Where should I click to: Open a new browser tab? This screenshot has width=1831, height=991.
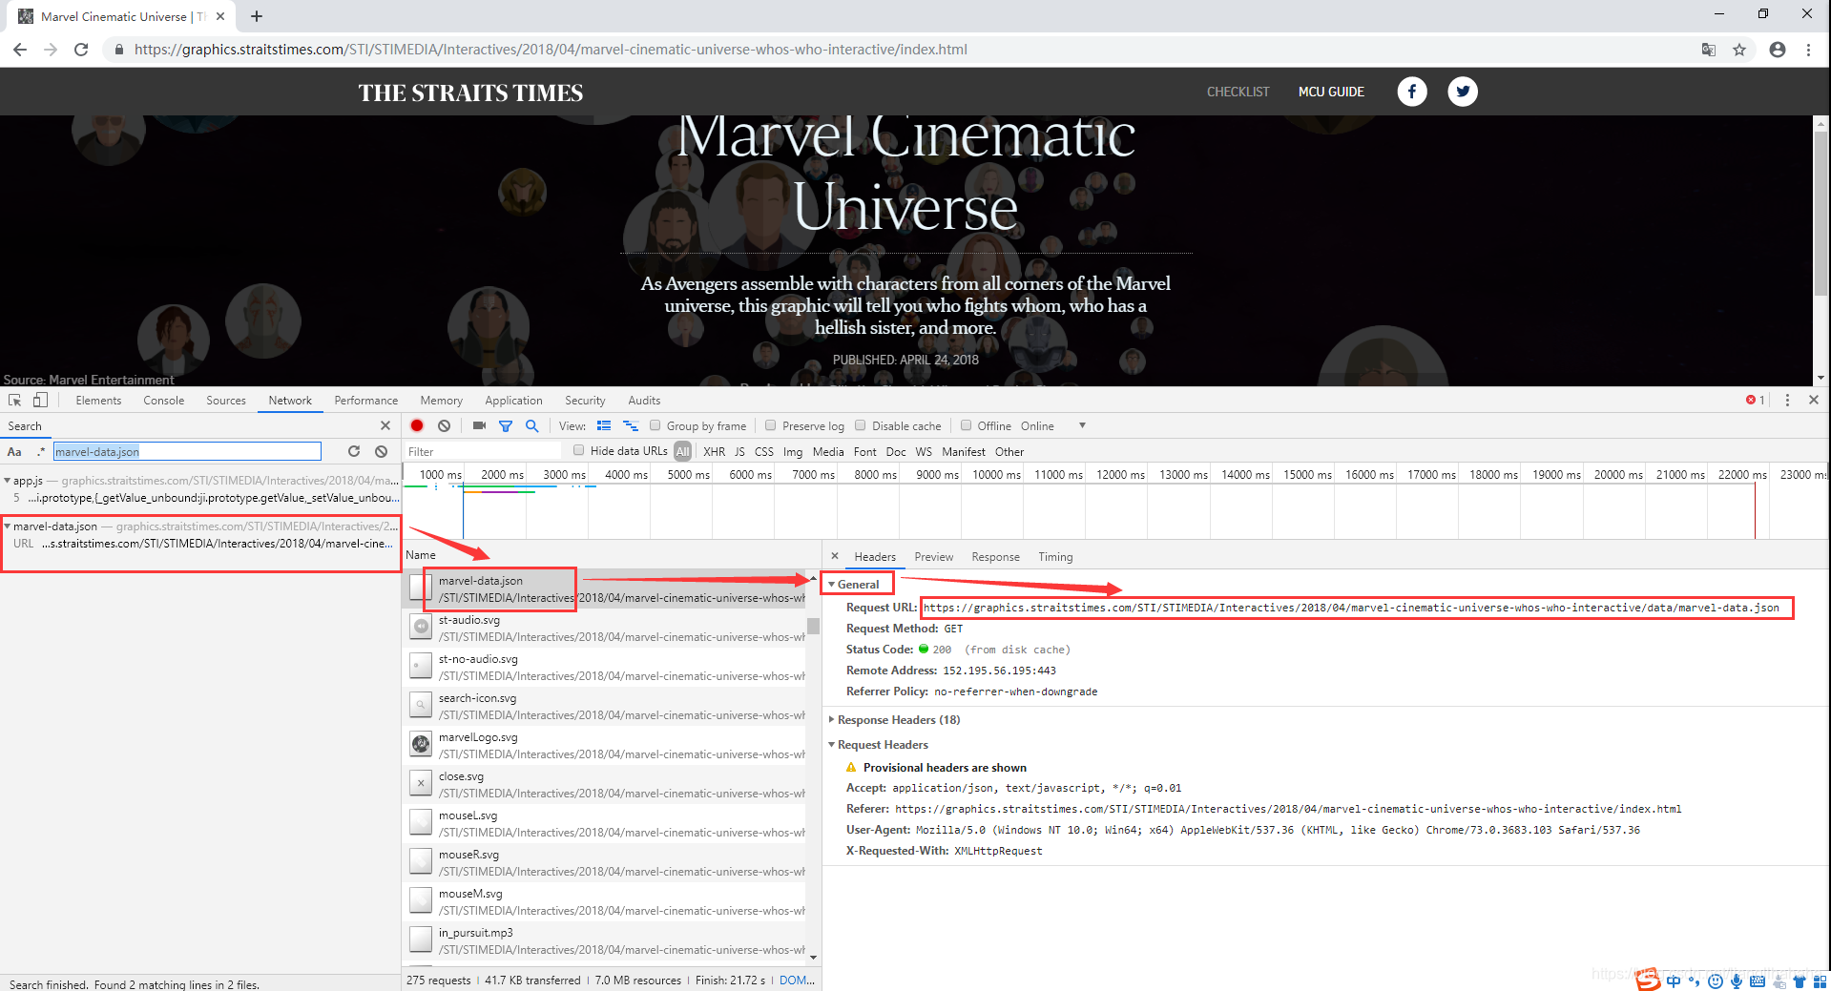(x=257, y=16)
